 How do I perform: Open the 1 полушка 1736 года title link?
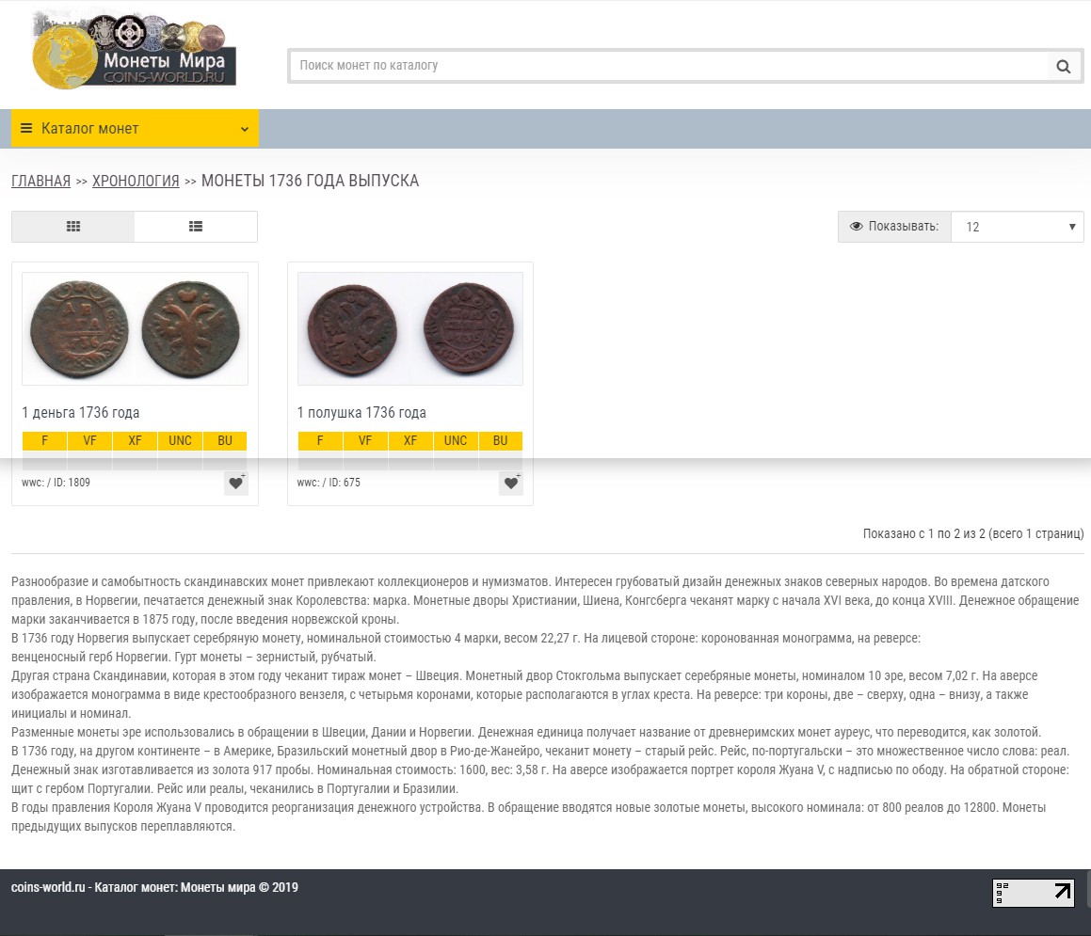361,412
